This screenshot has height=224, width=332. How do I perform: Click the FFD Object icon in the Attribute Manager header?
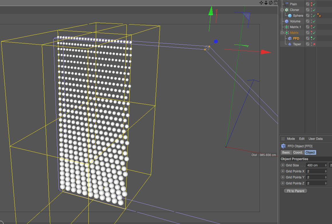(283, 146)
